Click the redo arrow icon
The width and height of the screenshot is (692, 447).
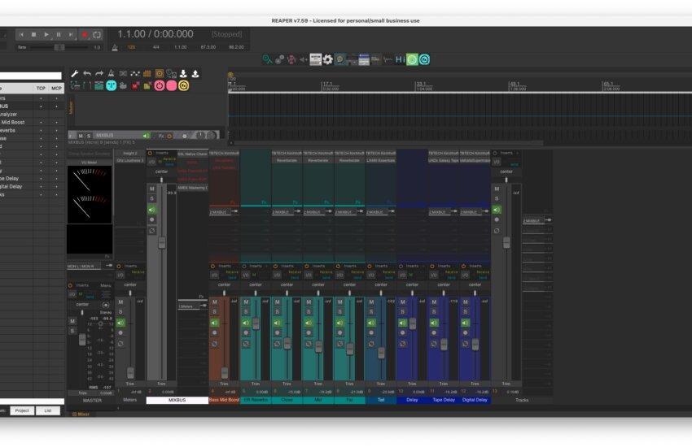(99, 74)
